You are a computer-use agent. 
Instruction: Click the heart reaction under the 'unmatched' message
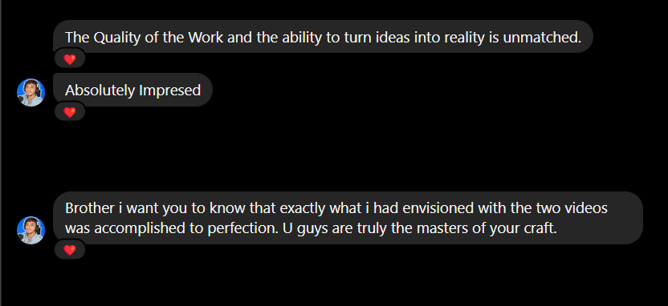coord(70,59)
